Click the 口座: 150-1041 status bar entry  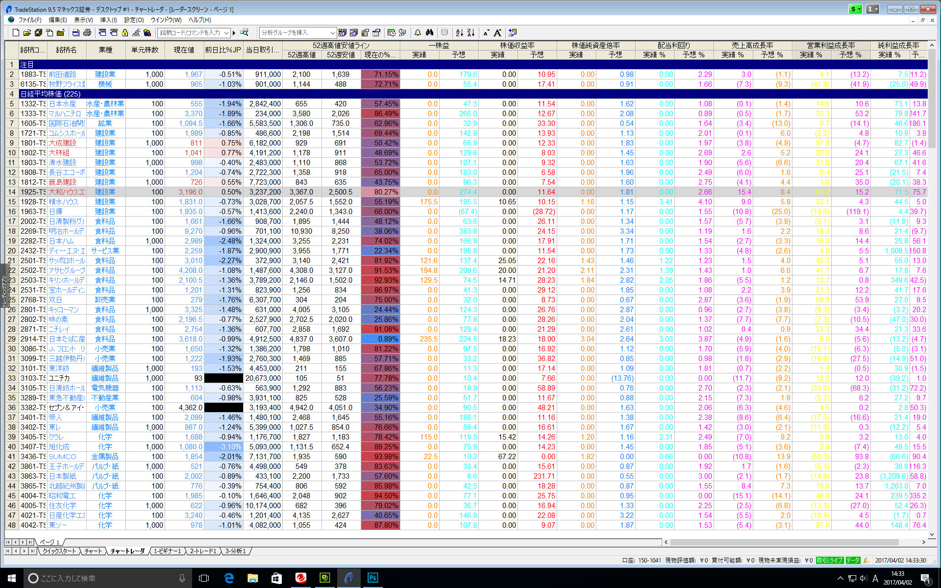click(x=642, y=560)
